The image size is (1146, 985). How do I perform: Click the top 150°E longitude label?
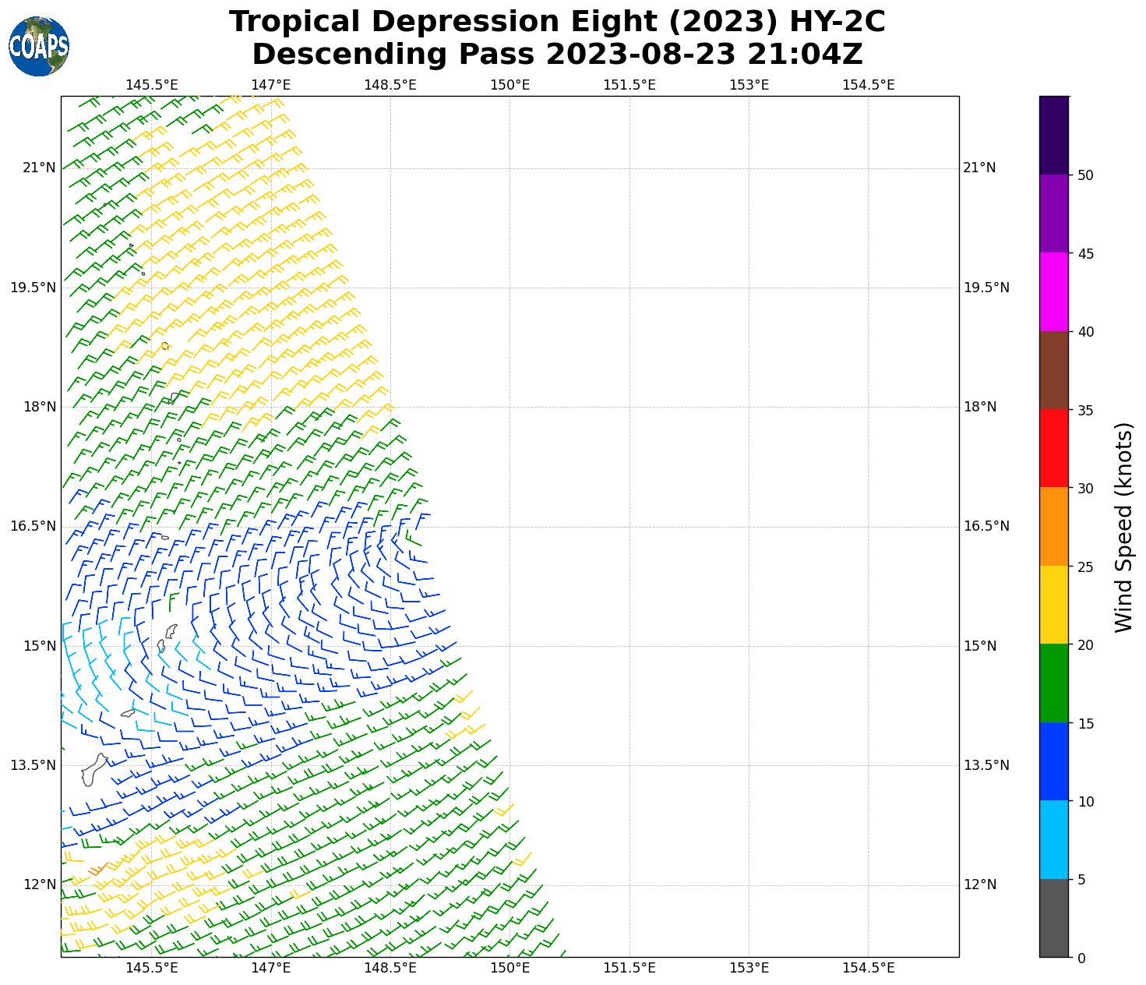[510, 84]
